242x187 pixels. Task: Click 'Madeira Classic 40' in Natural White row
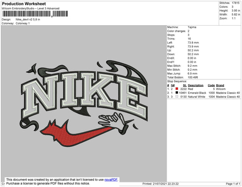click(228, 97)
